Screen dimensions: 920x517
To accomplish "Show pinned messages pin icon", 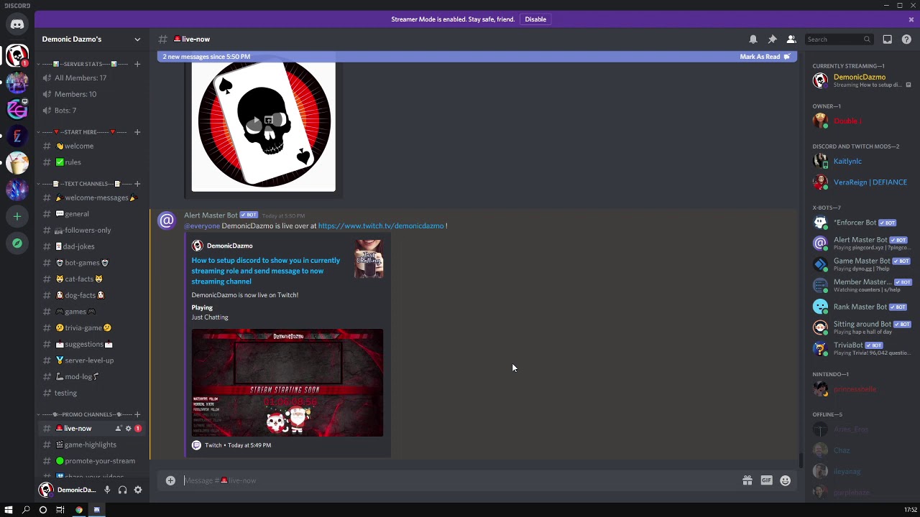I will 772,39.
